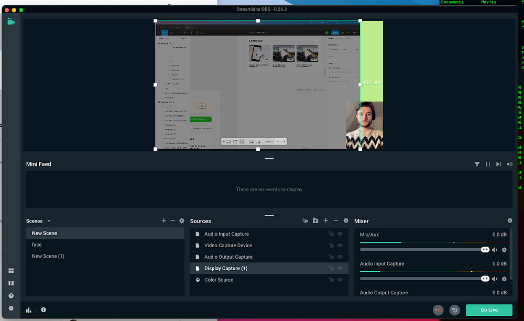Toggle visibility of Video Capture Device source
Viewport: 524px width, 321px height.
(340, 246)
